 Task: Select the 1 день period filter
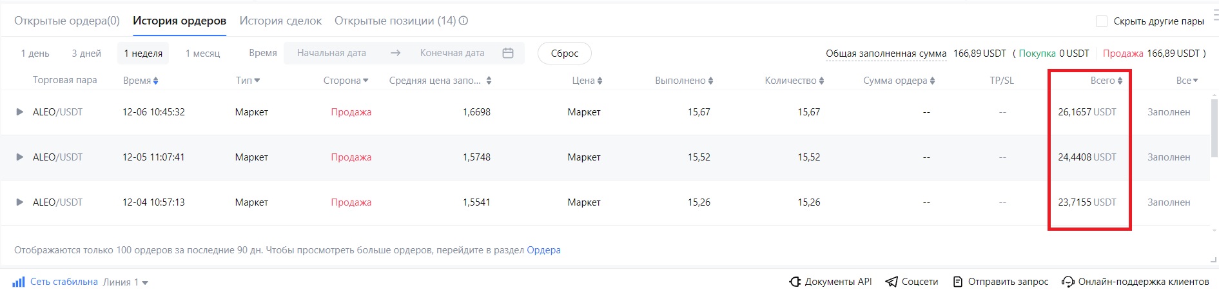tap(35, 53)
